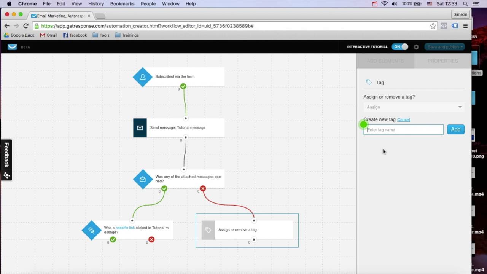Click green checkmark under Subscribed via the form
The width and height of the screenshot is (487, 274).
pos(183,86)
